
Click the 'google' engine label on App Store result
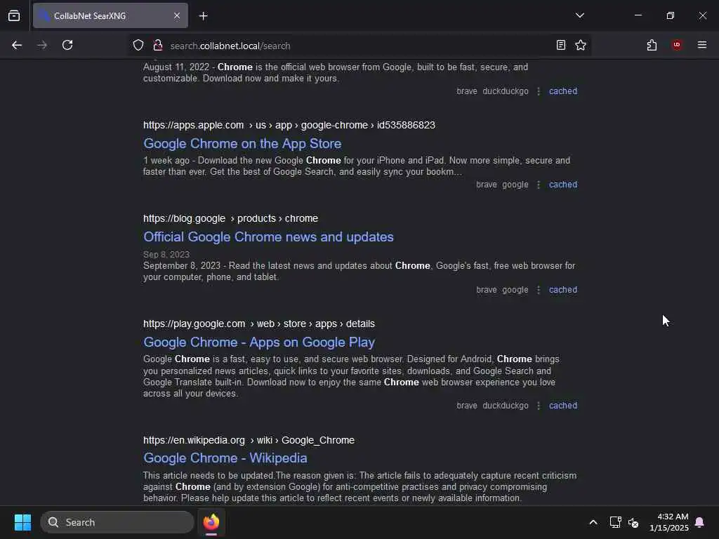[515, 185]
